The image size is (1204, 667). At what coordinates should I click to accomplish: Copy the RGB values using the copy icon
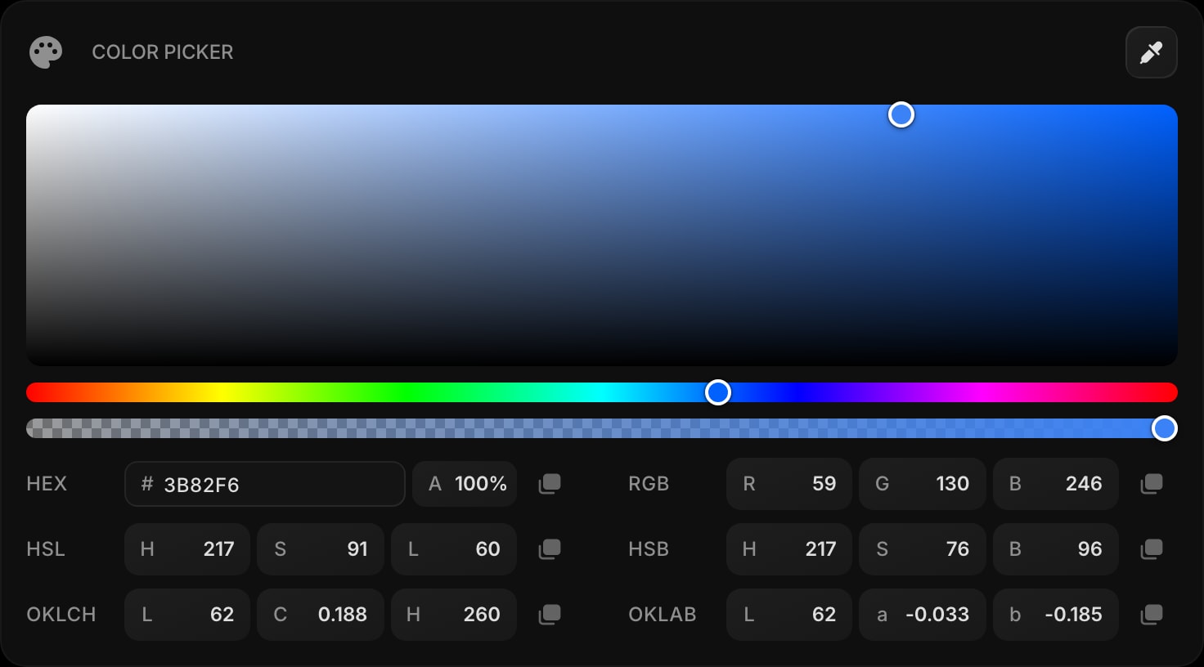point(1152,484)
